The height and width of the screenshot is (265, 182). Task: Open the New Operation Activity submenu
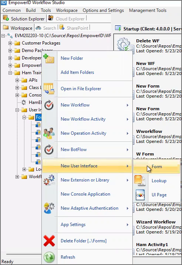87,133
